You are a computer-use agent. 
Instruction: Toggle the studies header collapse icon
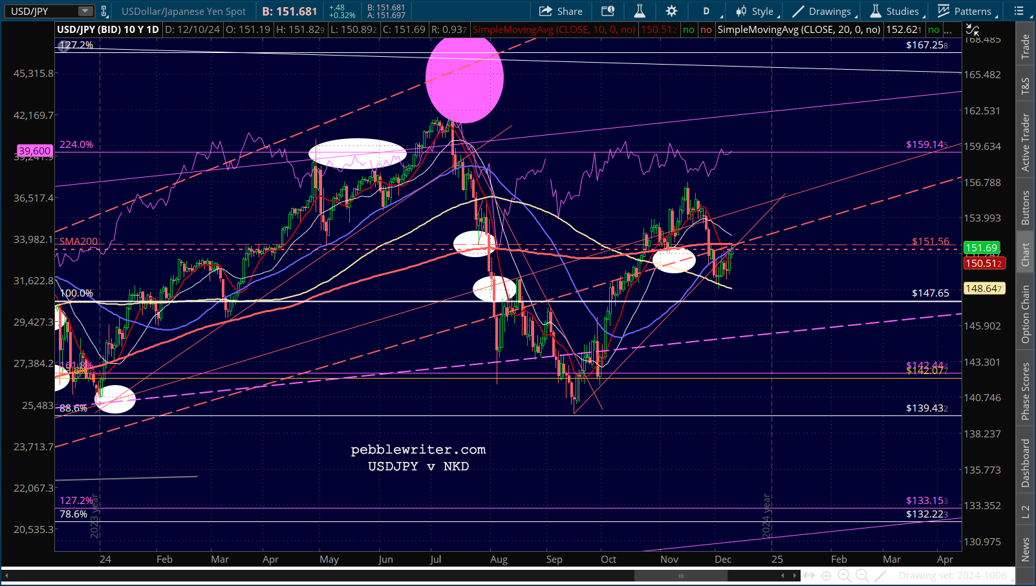(x=972, y=30)
